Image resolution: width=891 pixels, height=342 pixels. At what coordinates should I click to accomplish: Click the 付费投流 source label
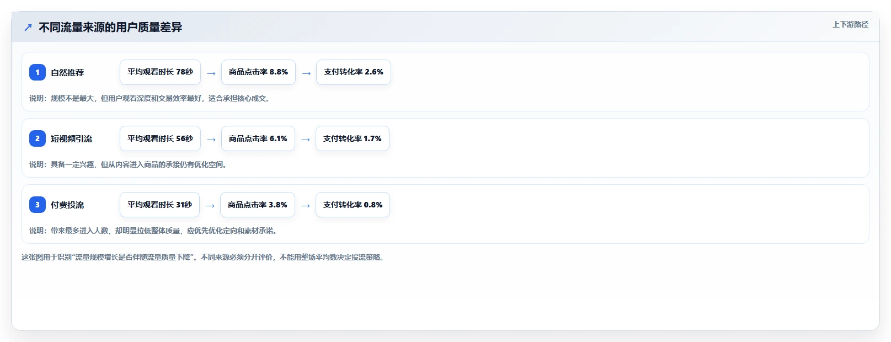pyautogui.click(x=67, y=205)
